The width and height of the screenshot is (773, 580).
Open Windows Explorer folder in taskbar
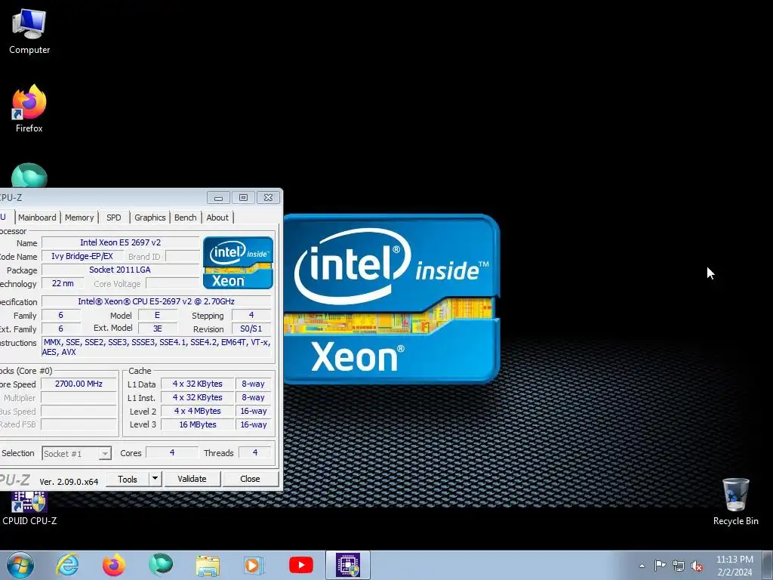click(208, 565)
